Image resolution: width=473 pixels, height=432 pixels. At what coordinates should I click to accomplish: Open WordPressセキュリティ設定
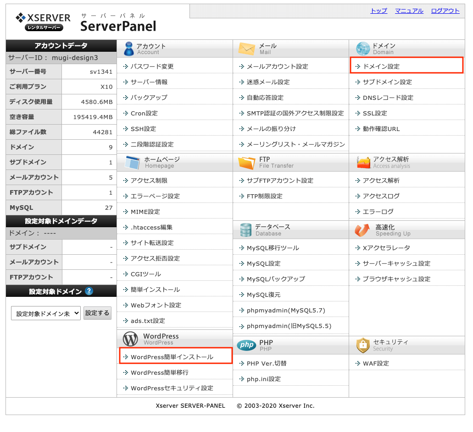pyautogui.click(x=172, y=388)
